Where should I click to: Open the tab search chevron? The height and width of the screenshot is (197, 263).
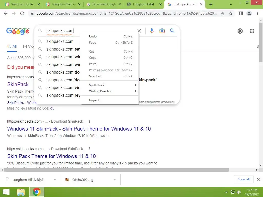coord(231,5)
